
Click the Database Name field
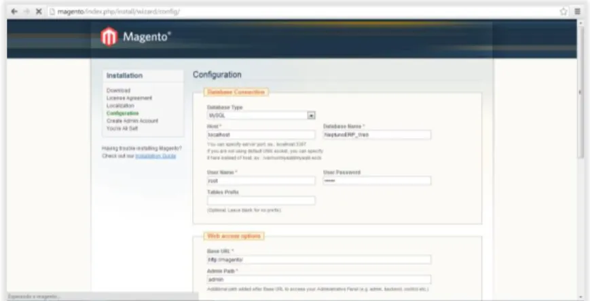tap(377, 134)
